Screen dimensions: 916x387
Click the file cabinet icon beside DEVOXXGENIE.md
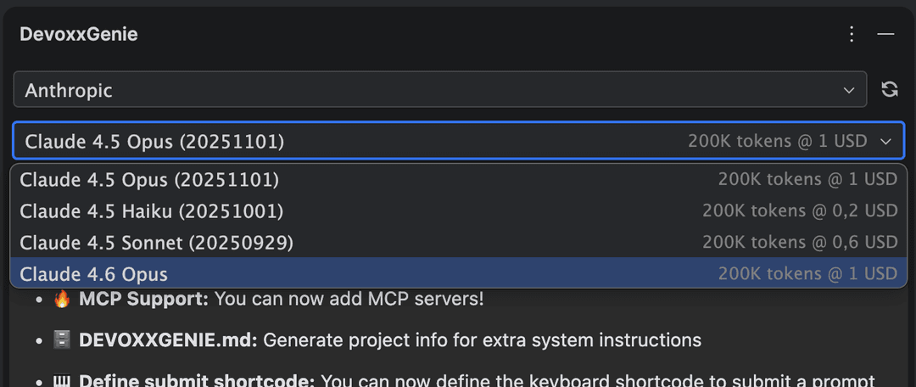pos(62,340)
